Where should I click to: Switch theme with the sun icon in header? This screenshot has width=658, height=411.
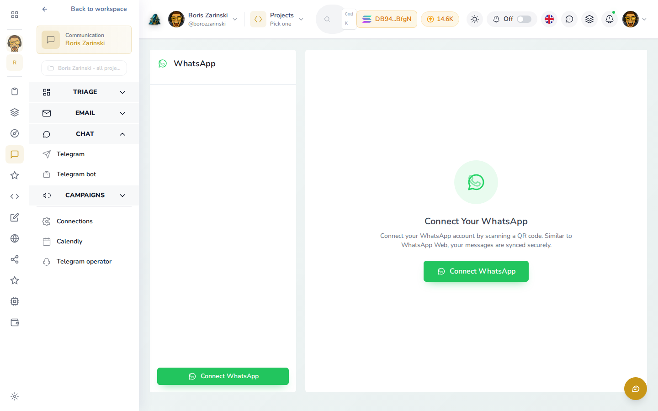(x=475, y=19)
